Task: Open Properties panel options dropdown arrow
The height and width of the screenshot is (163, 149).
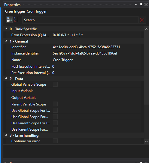Action: 136,4
